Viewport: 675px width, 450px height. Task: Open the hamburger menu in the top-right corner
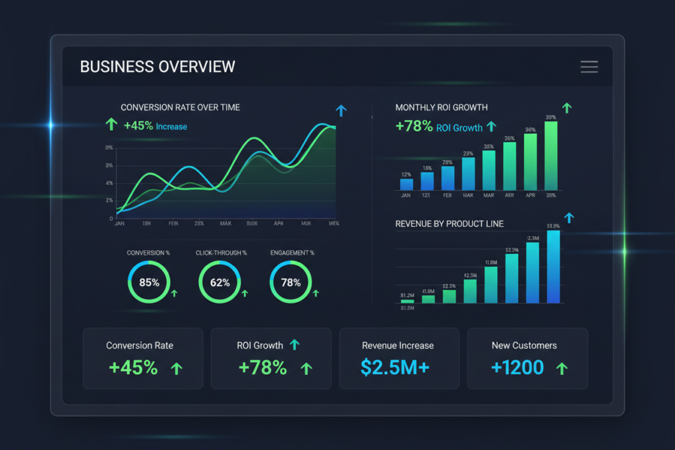point(589,67)
